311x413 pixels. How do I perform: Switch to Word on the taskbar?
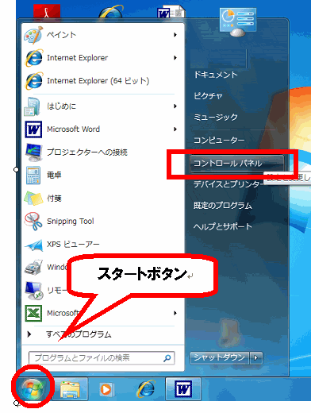[183, 389]
